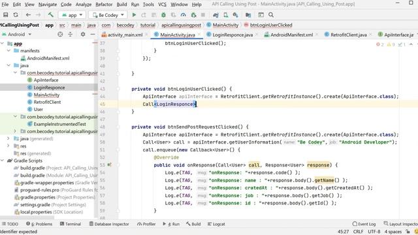The width and height of the screenshot is (418, 235).
Task: Click the apicallingusingpost breadcrumb
Action: [182, 25]
